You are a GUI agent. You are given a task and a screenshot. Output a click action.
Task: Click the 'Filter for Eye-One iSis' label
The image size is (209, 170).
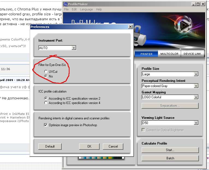[52, 65]
